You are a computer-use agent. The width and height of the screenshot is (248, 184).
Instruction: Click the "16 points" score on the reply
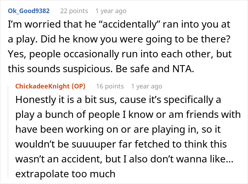(x=110, y=86)
